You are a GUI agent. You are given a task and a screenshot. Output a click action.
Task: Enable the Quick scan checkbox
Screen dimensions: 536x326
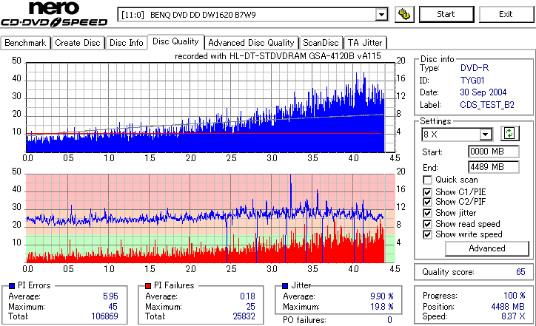[427, 180]
